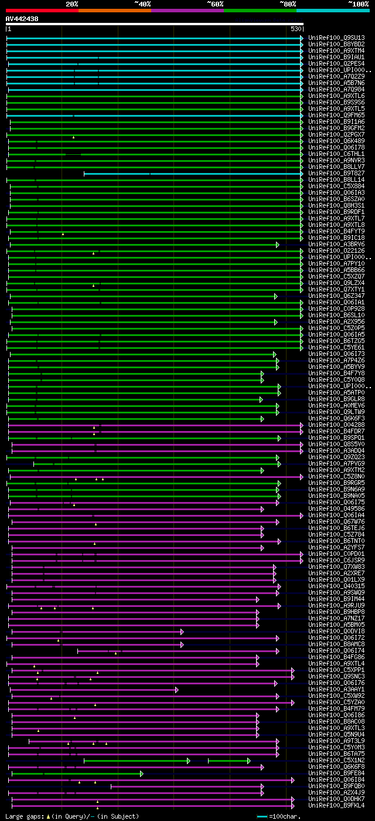Click the green ~80% identity legend segment

coord(260,11)
